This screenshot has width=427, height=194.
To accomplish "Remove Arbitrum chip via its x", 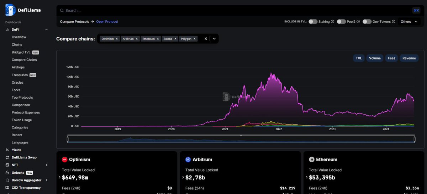I will click(137, 39).
